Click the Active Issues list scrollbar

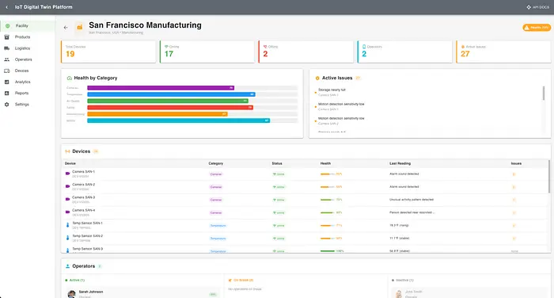pos(544,94)
